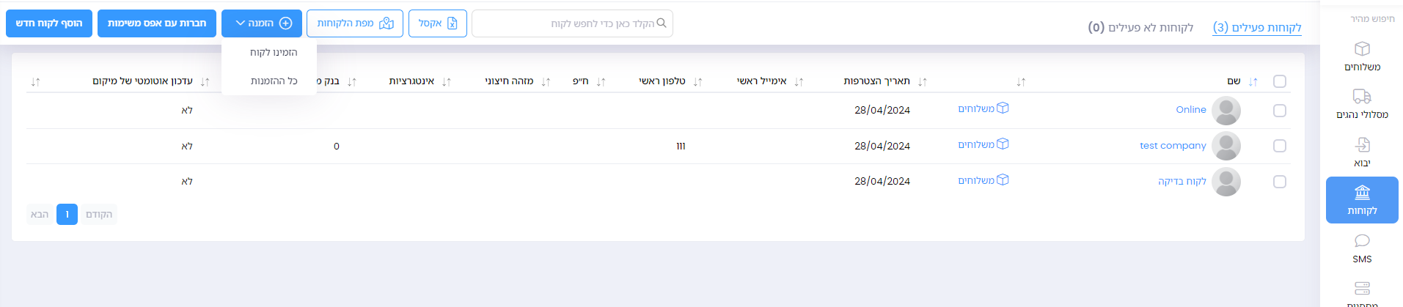Choose הזמינו לקוח (invite a customer) from the menu
The image size is (1403, 307).
[274, 53]
